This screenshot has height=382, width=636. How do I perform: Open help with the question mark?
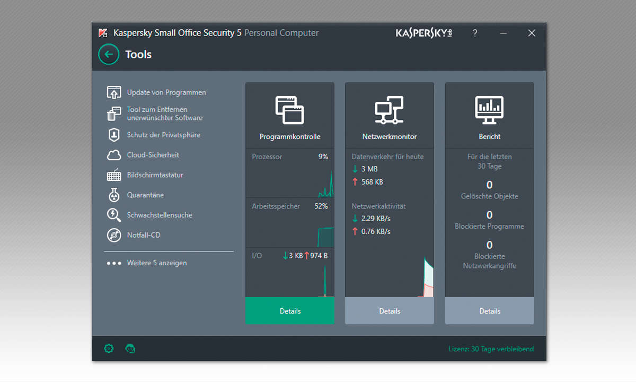[x=475, y=33]
